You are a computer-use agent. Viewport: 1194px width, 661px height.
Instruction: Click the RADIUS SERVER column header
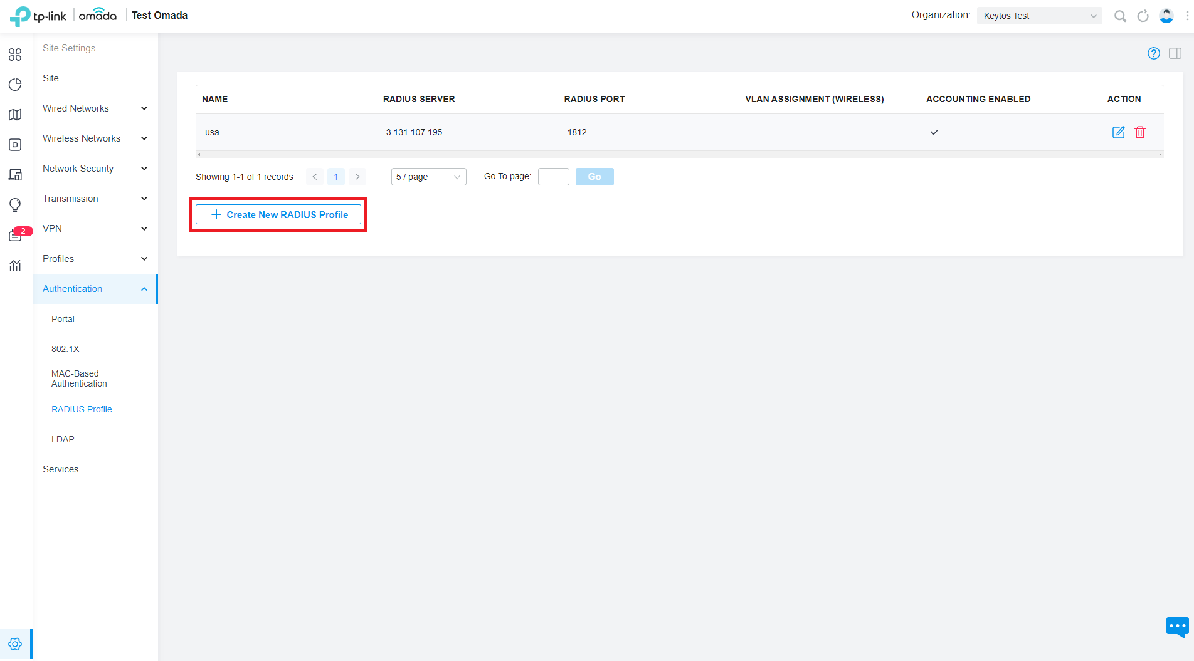tap(419, 99)
